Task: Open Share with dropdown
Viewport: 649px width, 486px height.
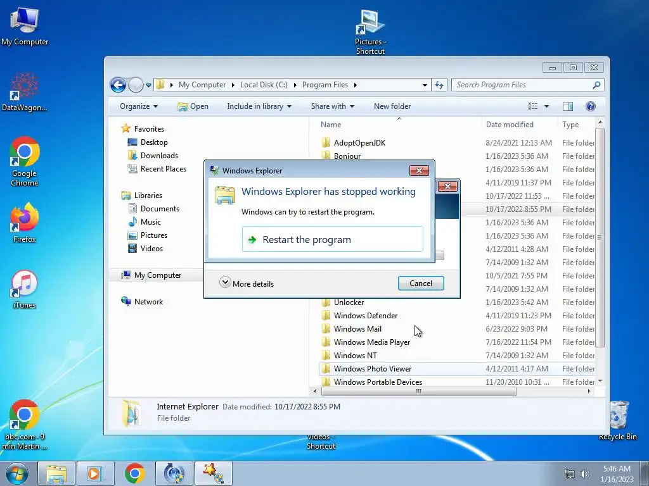Action: pyautogui.click(x=333, y=106)
